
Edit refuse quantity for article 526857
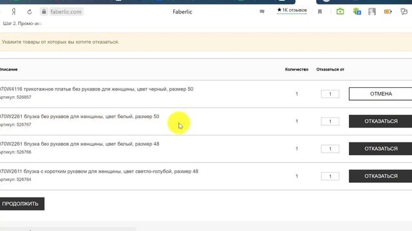pos(330,94)
